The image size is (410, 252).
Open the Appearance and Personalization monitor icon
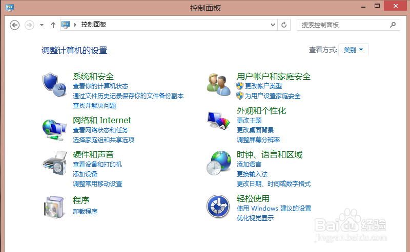click(x=219, y=120)
